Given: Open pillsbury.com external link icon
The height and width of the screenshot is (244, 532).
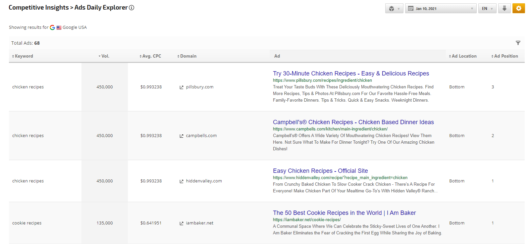Looking at the screenshot, I should pos(182,87).
